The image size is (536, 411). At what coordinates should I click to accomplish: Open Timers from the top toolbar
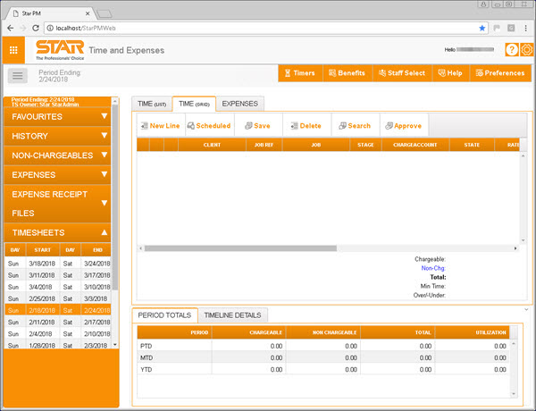300,73
